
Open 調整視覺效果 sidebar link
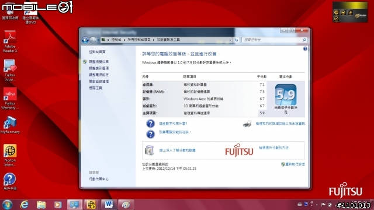tap(99, 62)
